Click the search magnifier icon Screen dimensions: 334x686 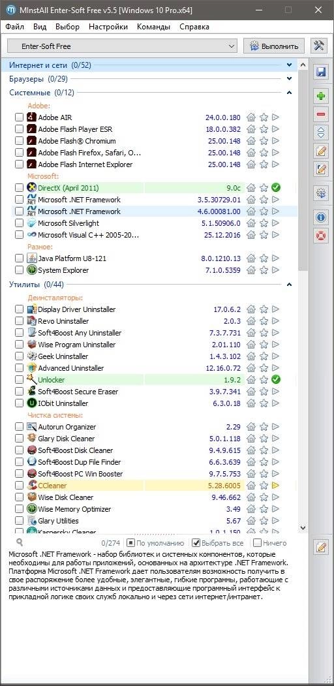[19, 543]
